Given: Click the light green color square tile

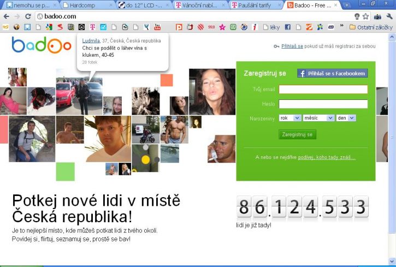Looking at the screenshot, I should click(x=66, y=171).
